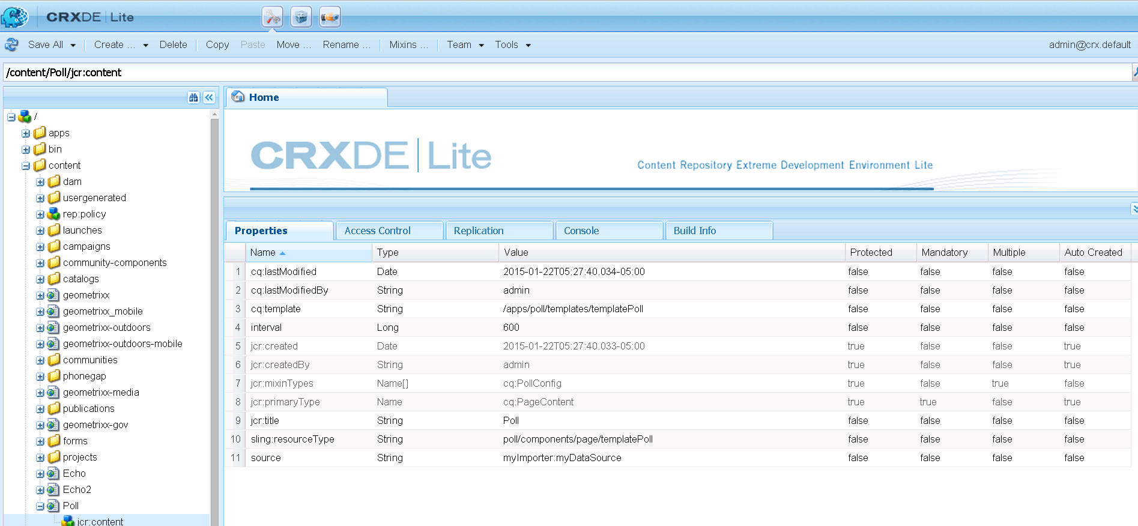The width and height of the screenshot is (1138, 526).
Task: Click the root node icon in tree
Action: (x=25, y=116)
